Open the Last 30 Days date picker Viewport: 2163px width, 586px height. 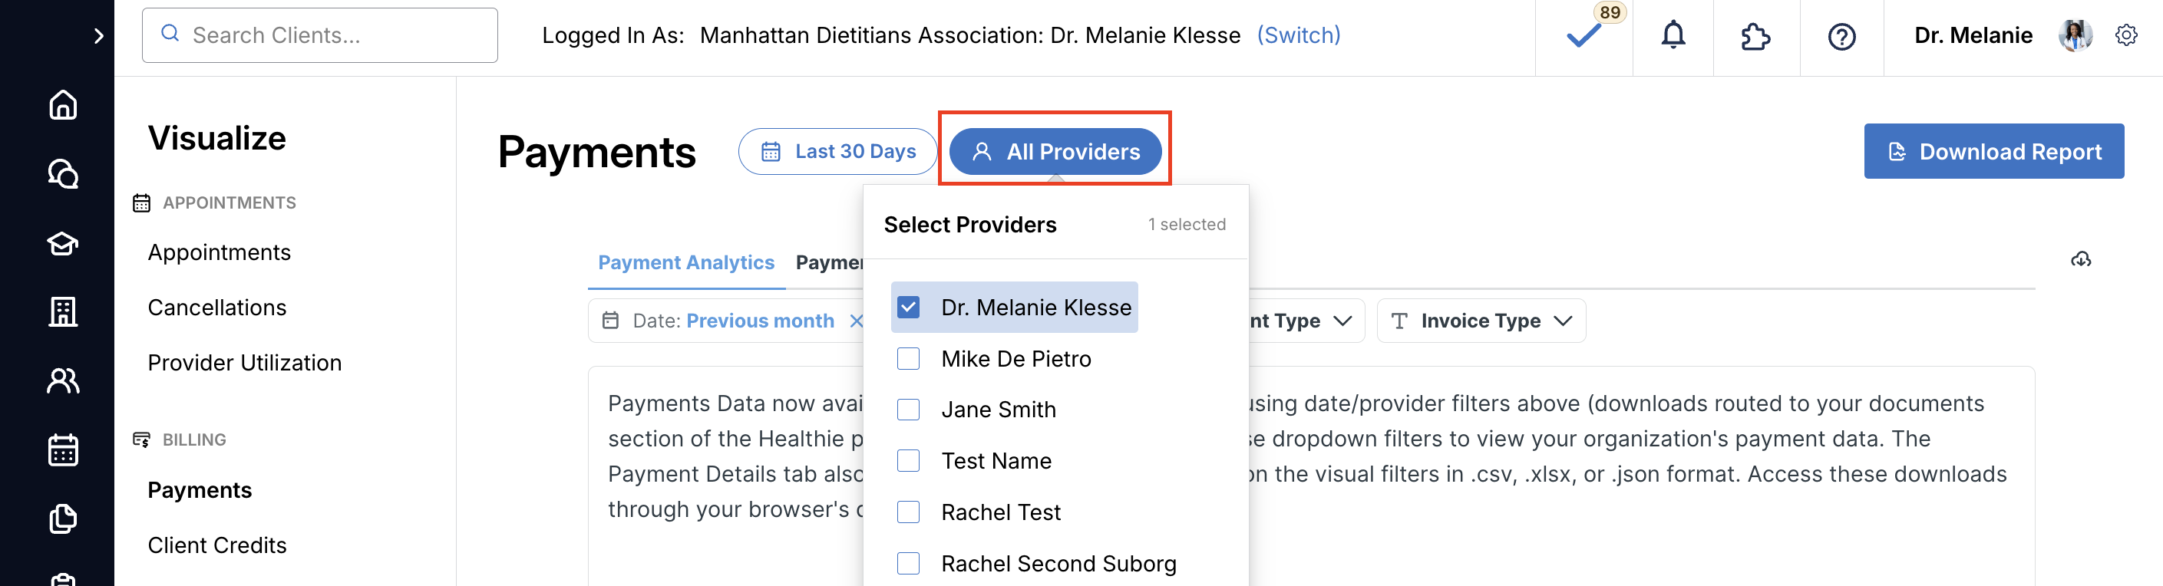[837, 152]
